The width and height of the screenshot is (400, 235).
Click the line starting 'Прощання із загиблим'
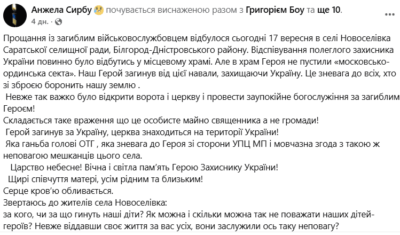click(198, 40)
